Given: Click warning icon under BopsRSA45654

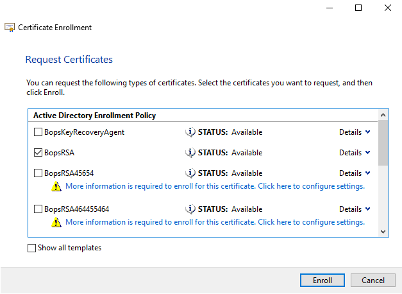Looking at the screenshot, I should 56,187.
